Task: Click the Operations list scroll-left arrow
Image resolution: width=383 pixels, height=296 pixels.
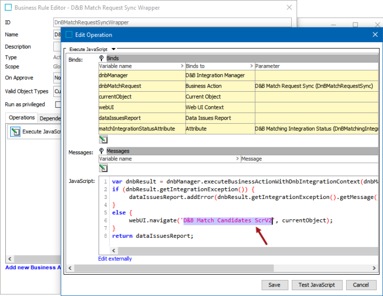Action: [10, 259]
